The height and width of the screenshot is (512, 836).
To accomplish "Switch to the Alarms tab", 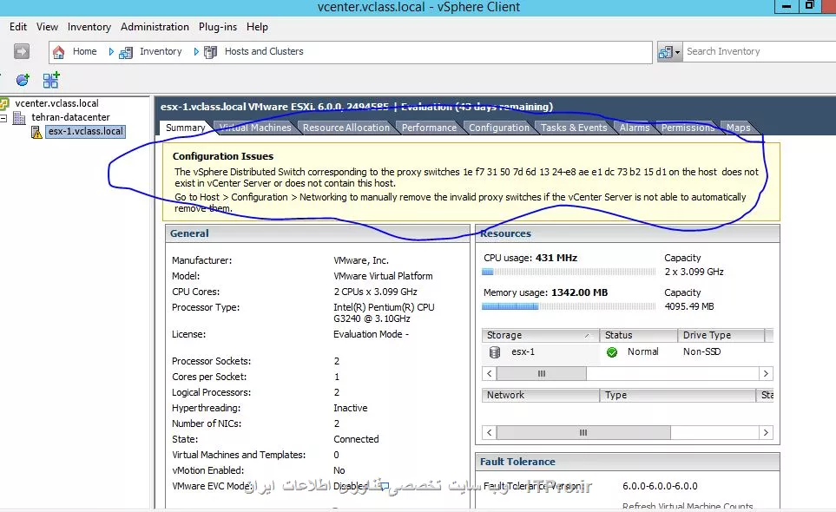I will [635, 128].
